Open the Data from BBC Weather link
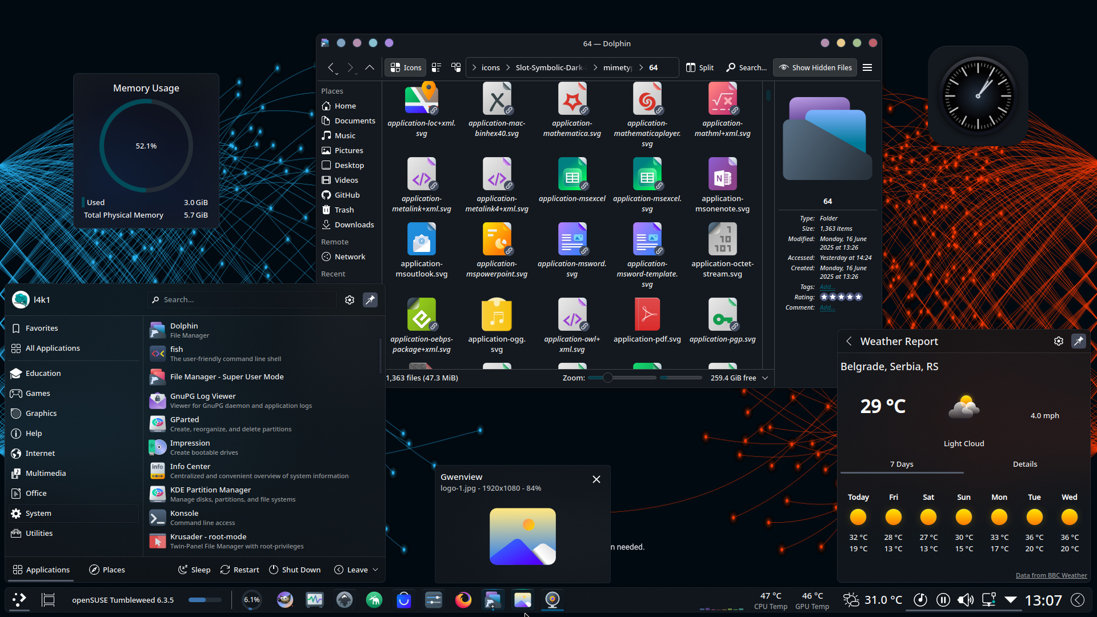1097x617 pixels. [x=1051, y=575]
